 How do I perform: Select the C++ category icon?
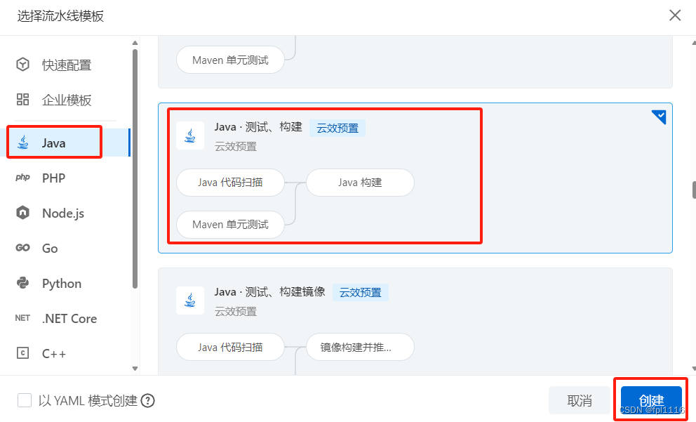point(22,353)
